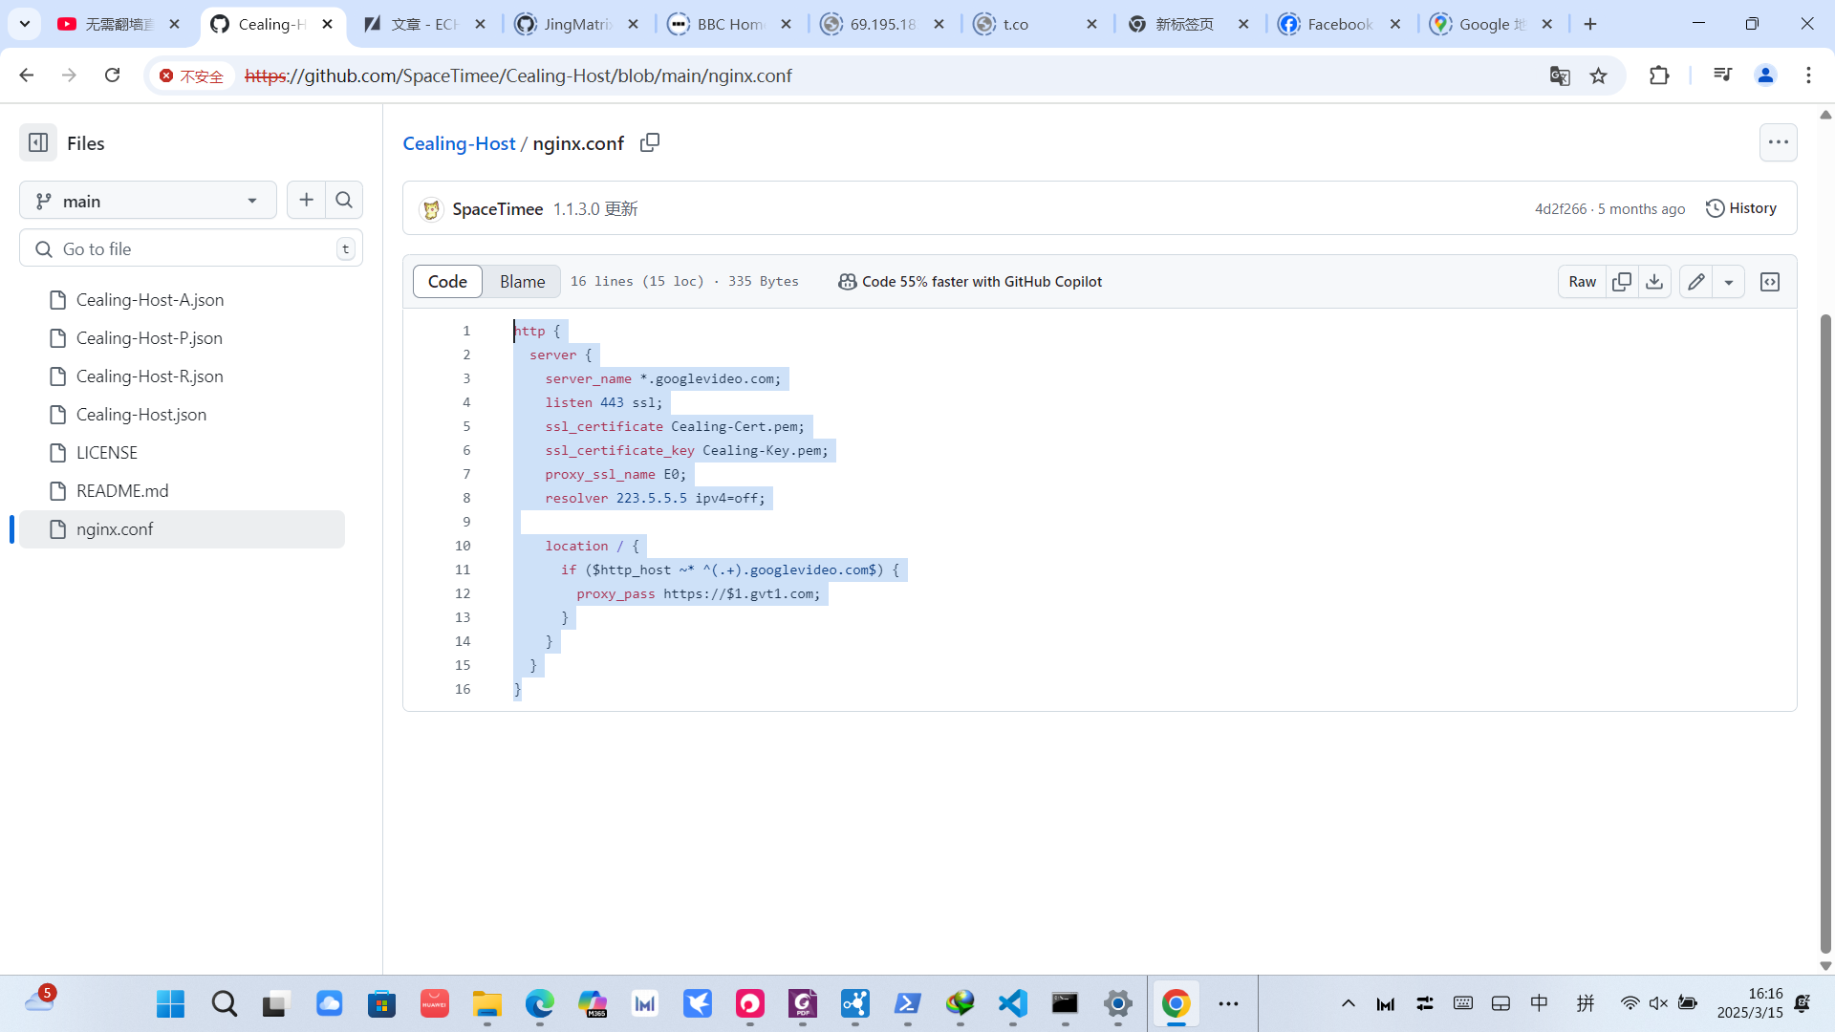Open Cealing-Host repository link in breadcrumb
The image size is (1835, 1032).
(459, 143)
